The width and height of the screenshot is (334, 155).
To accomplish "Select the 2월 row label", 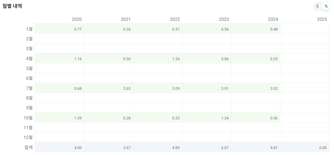I will tap(29, 38).
